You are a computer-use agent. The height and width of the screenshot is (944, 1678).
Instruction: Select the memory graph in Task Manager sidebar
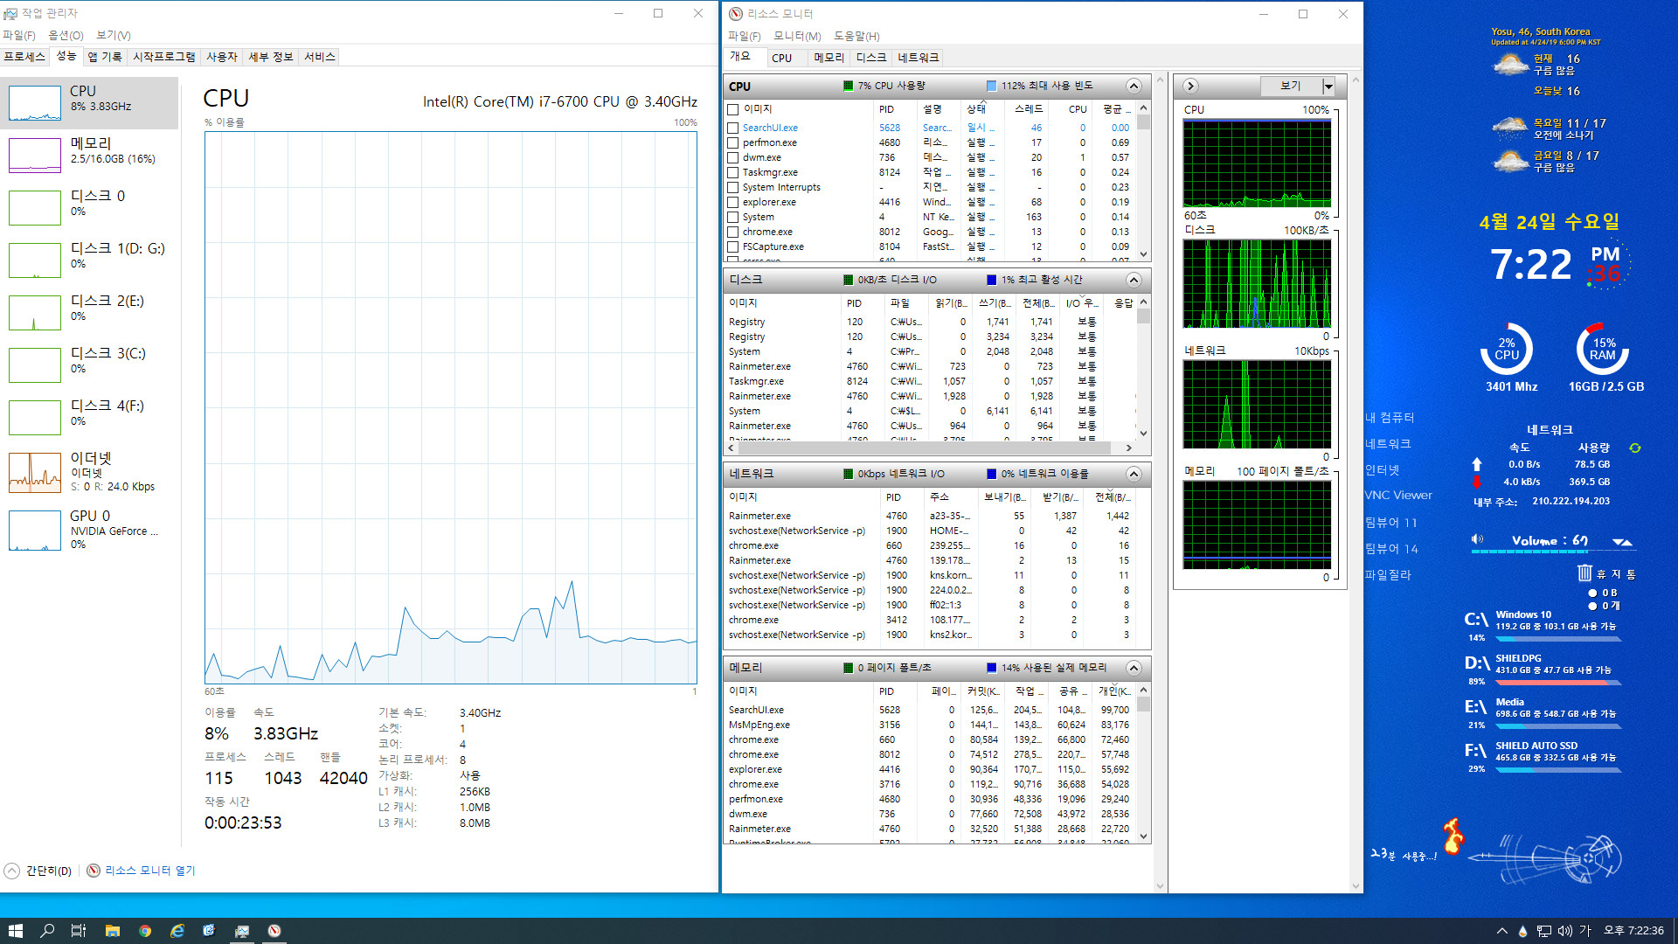tap(35, 156)
